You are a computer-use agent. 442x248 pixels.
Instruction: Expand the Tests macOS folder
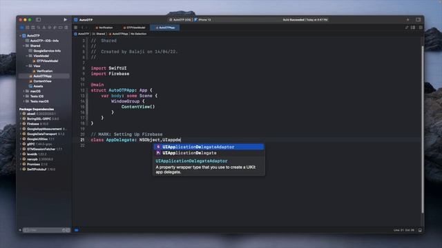click(23, 101)
